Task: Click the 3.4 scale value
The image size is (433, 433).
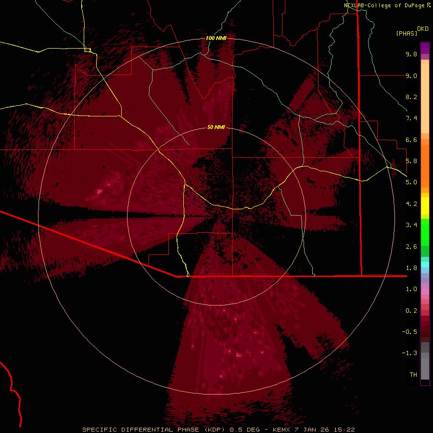Action: click(411, 225)
